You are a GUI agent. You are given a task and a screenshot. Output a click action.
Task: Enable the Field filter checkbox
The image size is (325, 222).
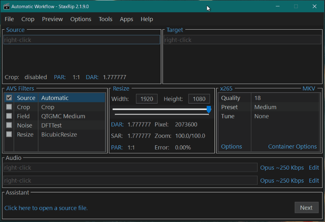click(9, 116)
